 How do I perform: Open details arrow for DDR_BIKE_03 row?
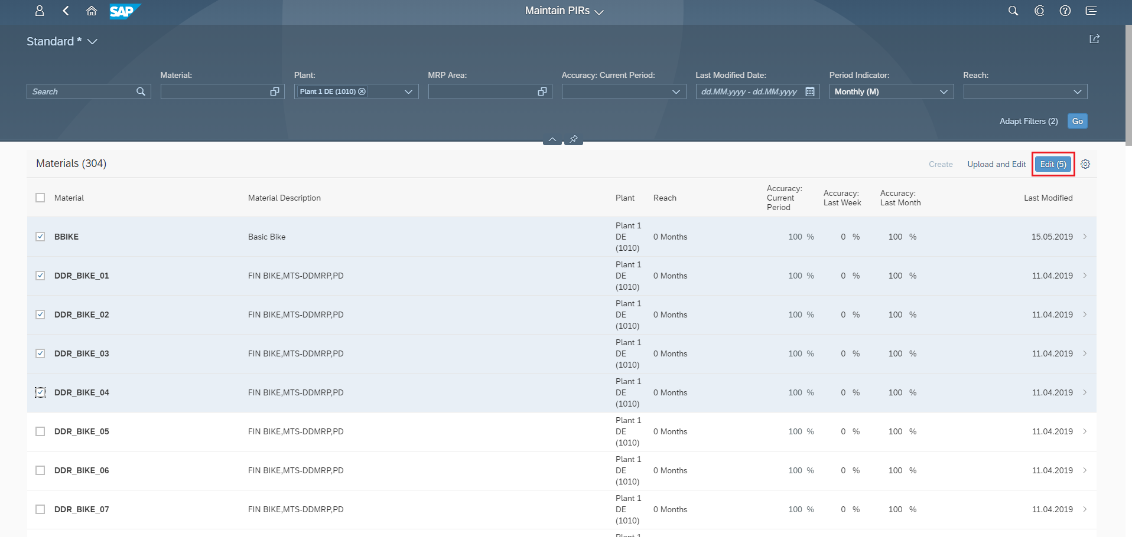coord(1085,353)
